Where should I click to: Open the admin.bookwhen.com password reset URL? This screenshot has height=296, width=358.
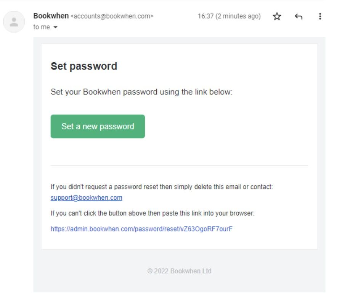coord(141,229)
